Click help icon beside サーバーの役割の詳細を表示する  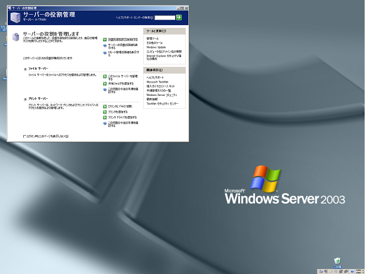[105, 46]
